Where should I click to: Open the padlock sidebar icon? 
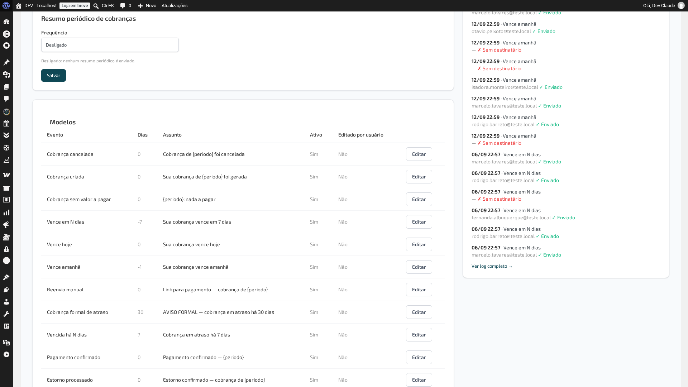click(x=6, y=249)
